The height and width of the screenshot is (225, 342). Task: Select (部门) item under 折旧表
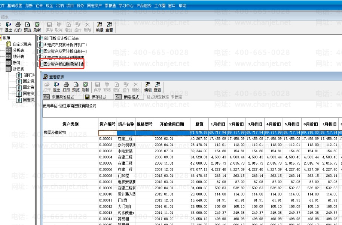[x=29, y=75]
